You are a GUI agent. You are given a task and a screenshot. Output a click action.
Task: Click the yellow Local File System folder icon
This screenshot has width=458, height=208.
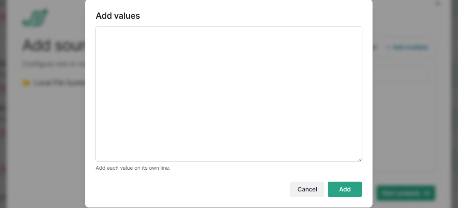tap(26, 83)
